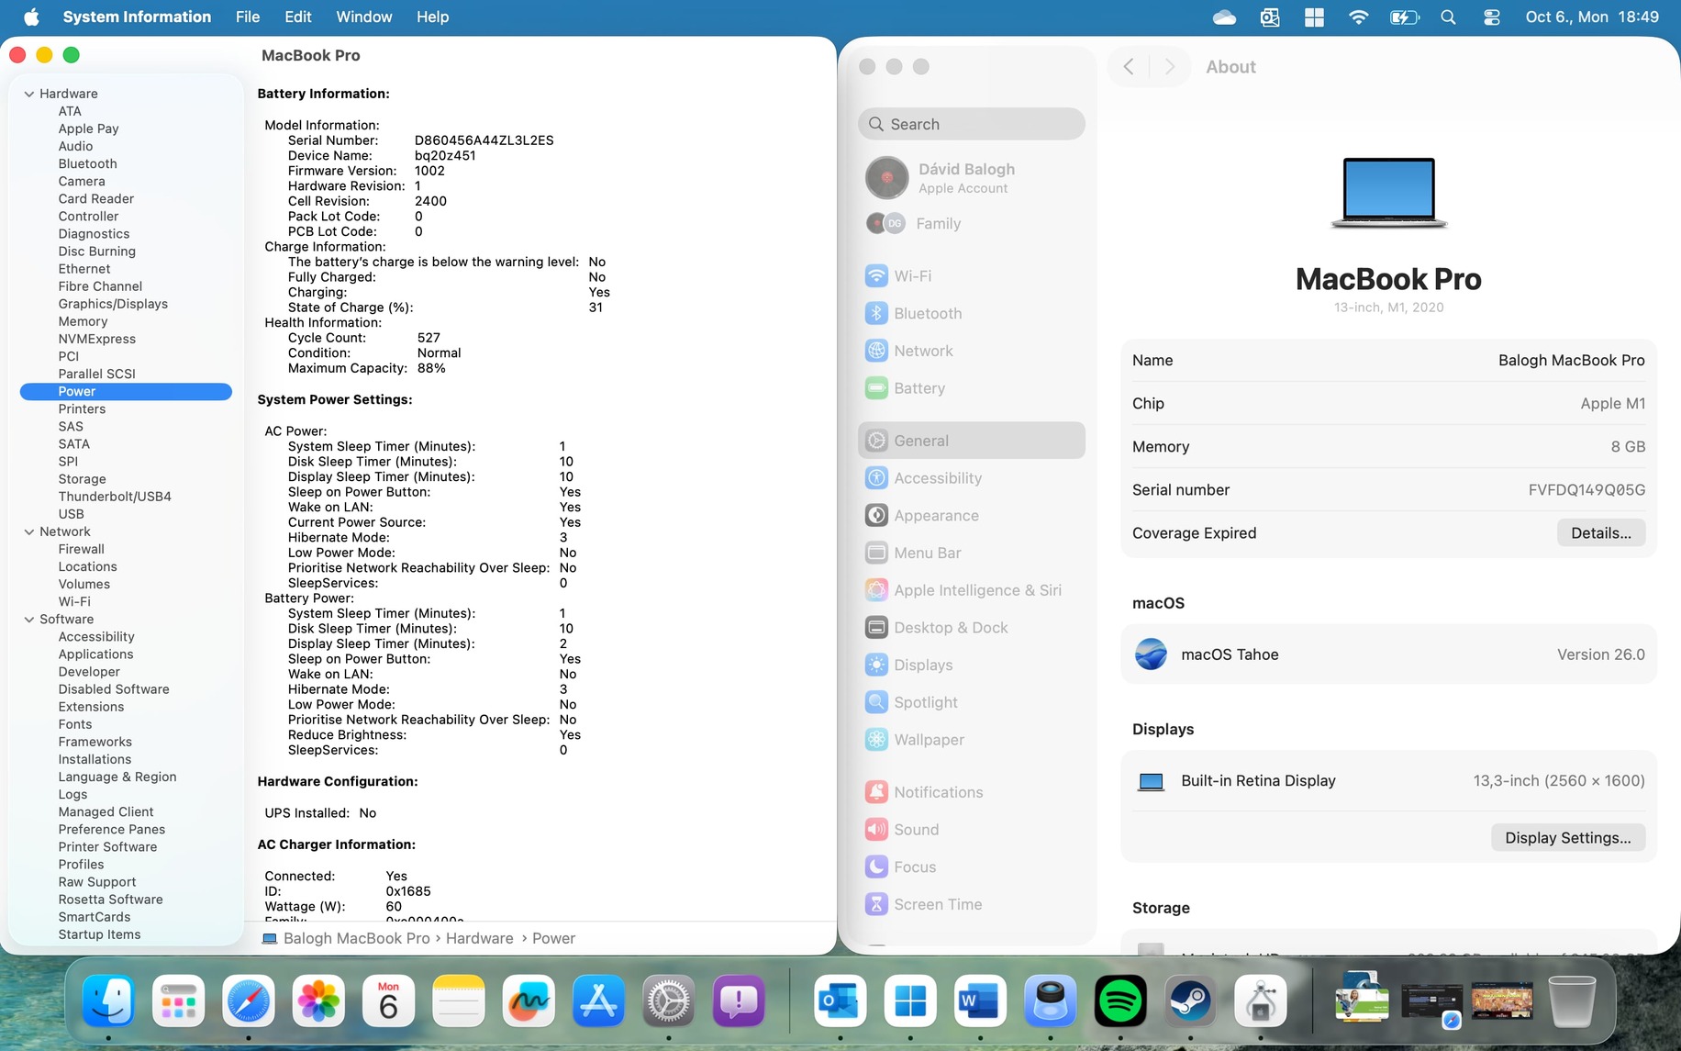Open the Appearance icon in System Settings
Image resolution: width=1681 pixels, height=1051 pixels.
click(876, 516)
